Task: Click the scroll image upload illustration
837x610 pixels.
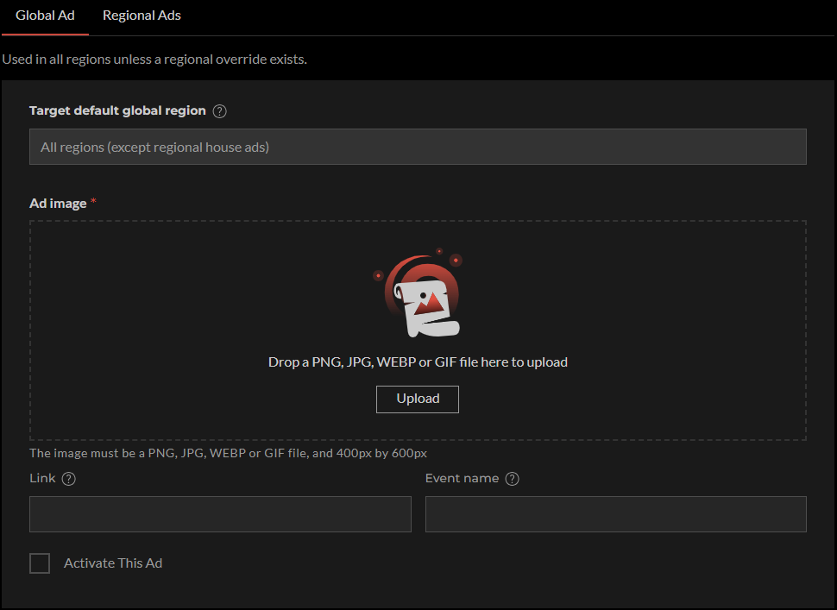Action: [418, 293]
